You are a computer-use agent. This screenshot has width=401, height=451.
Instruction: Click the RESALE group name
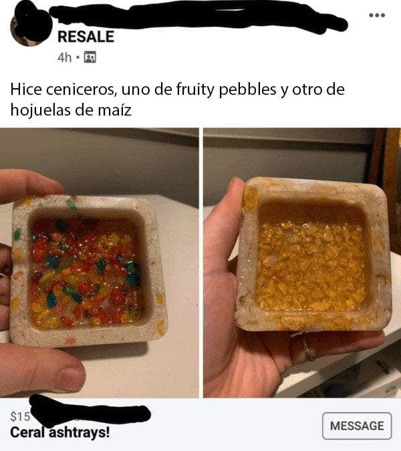pos(86,37)
